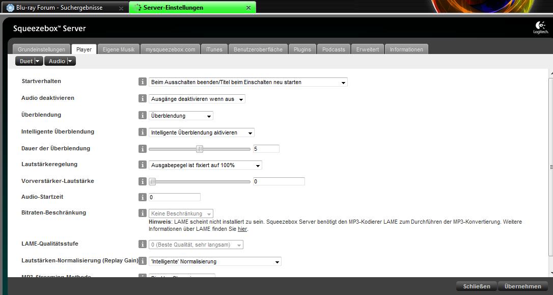Follow the 'hier' LAME information link

(x=242, y=229)
